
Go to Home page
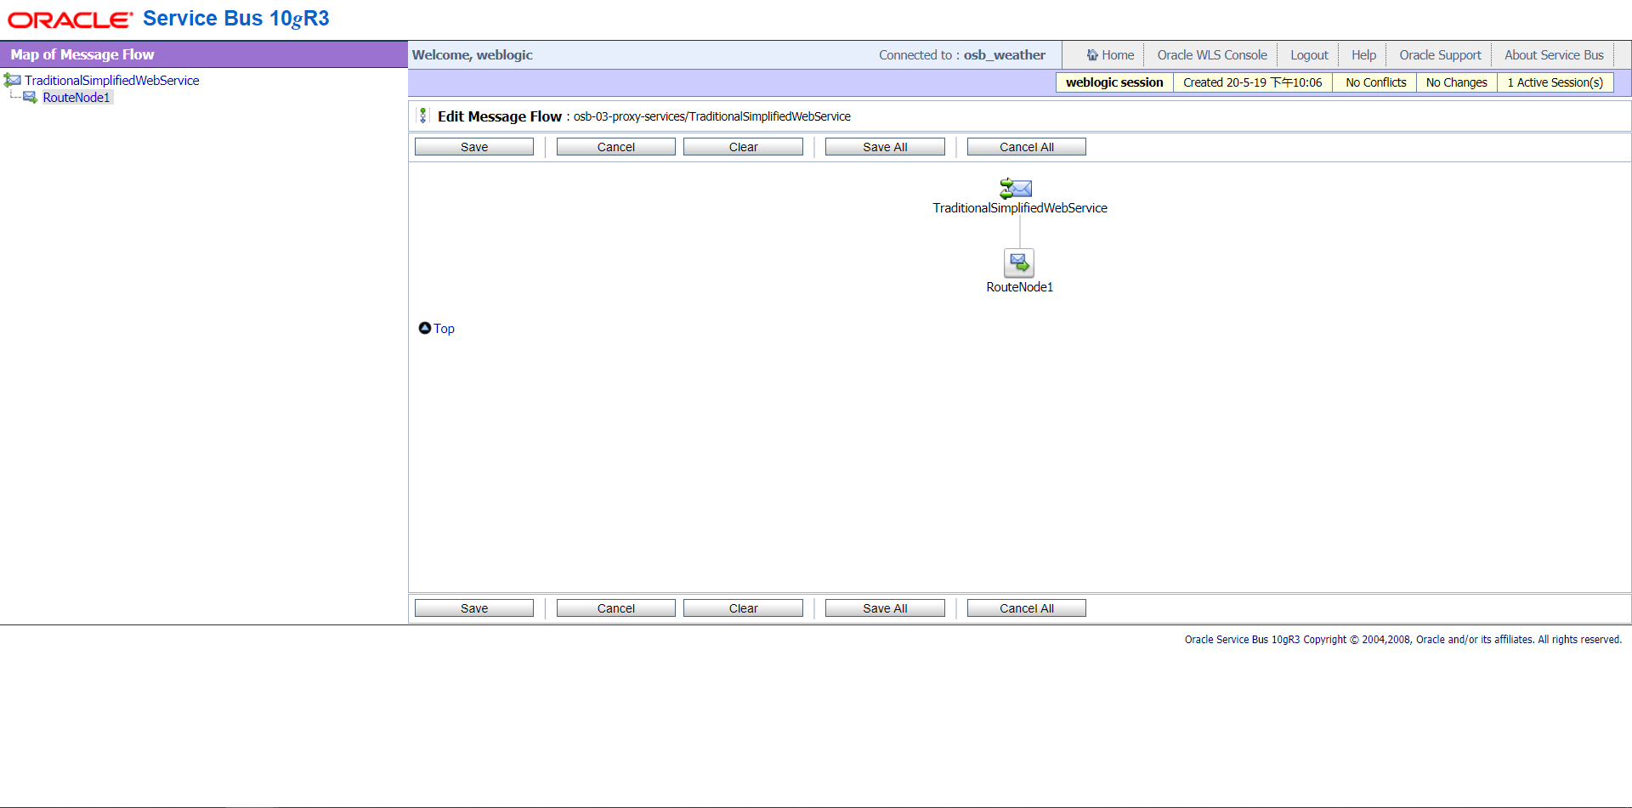pyautogui.click(x=1118, y=55)
